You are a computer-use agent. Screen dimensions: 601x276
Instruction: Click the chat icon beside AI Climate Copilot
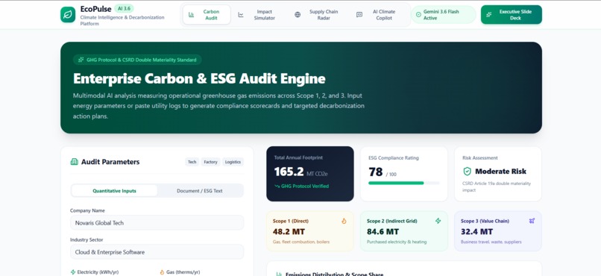click(x=359, y=15)
